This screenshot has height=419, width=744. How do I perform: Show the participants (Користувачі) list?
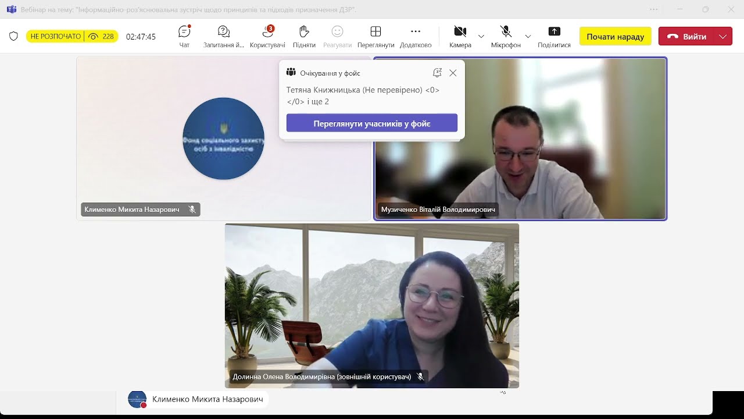pyautogui.click(x=267, y=36)
